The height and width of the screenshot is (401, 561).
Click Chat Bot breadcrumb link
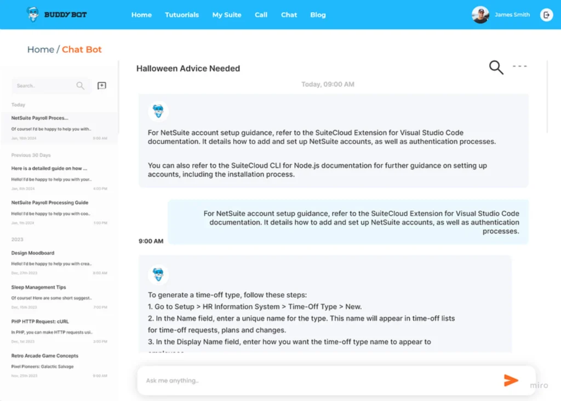click(82, 49)
